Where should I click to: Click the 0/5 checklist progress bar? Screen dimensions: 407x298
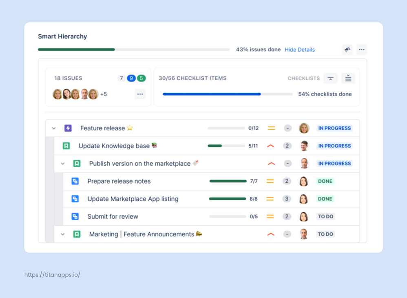(228, 216)
